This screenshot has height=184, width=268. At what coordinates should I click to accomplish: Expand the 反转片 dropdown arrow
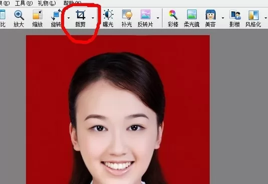[158, 17]
